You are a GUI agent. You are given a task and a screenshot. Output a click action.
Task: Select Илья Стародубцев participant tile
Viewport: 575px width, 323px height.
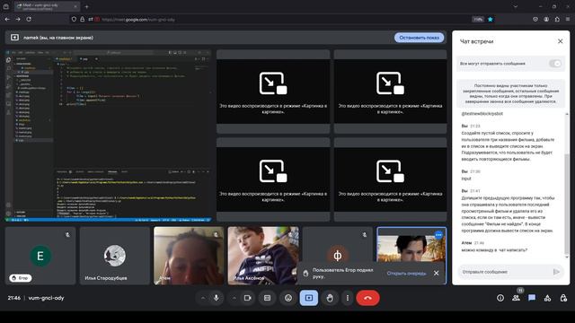(x=115, y=256)
